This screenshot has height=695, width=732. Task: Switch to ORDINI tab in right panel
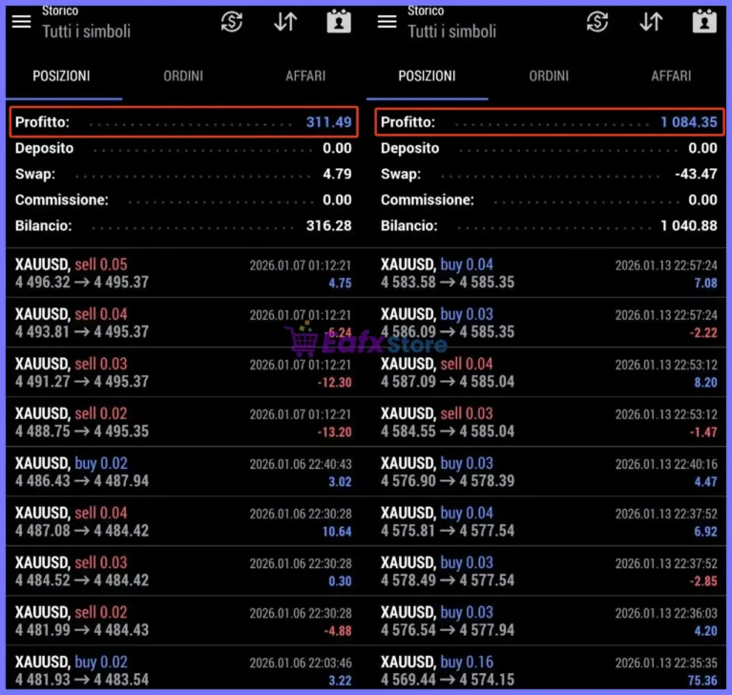pyautogui.click(x=549, y=75)
